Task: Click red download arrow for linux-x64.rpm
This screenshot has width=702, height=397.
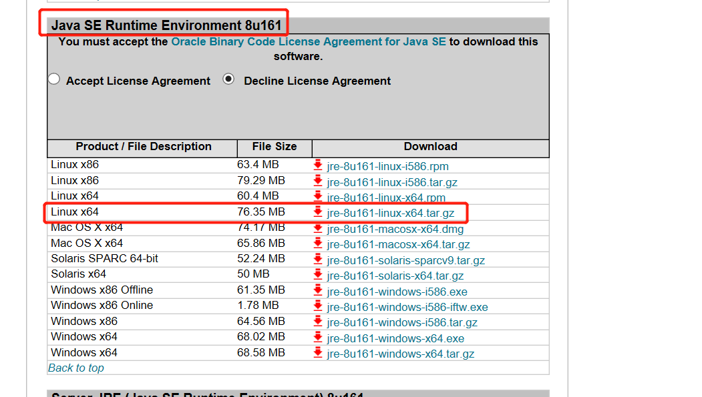Action: click(318, 195)
